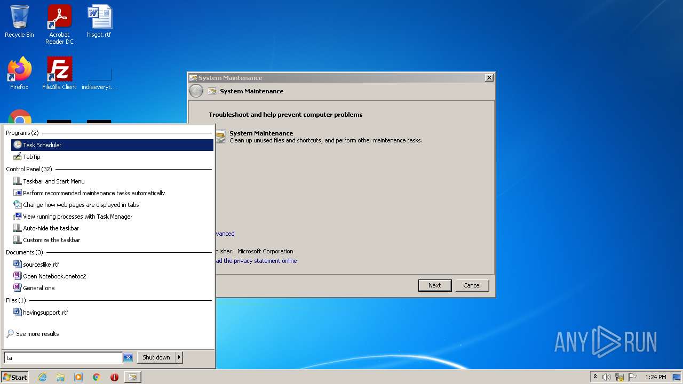Clear the search box with the X button

click(x=128, y=358)
